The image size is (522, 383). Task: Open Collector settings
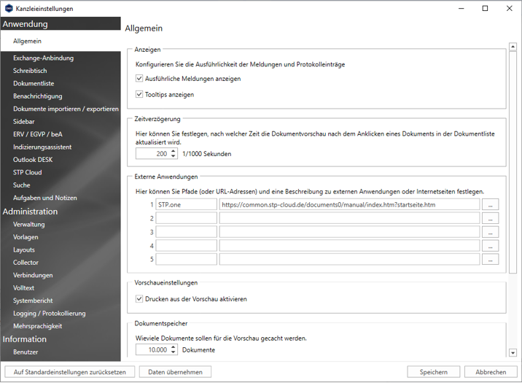[x=26, y=263]
